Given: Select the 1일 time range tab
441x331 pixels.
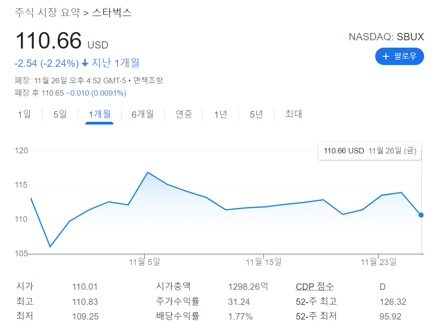Looking at the screenshot, I should point(24,114).
